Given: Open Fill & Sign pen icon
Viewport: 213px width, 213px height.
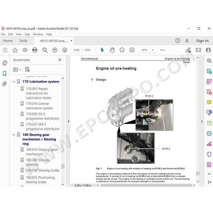Looking at the screenshot, I should point(209,144).
